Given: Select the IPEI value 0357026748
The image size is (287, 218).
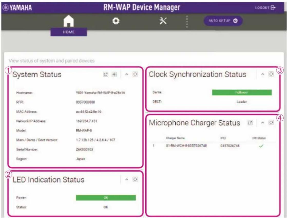Looking at the screenshot, I should pos(230,146).
